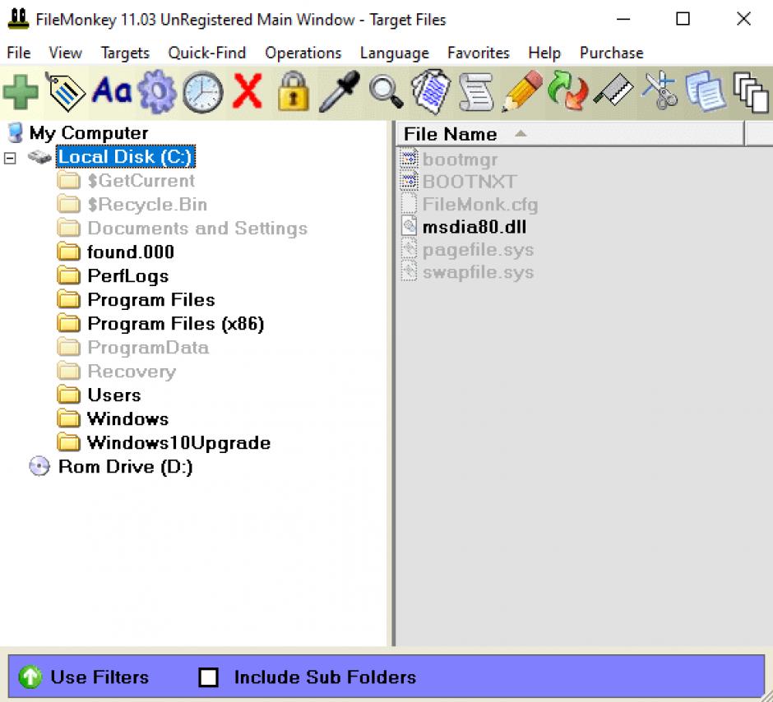Click the stacked pages icon at toolbar end
Image resolution: width=773 pixels, height=702 pixels.
pos(750,93)
